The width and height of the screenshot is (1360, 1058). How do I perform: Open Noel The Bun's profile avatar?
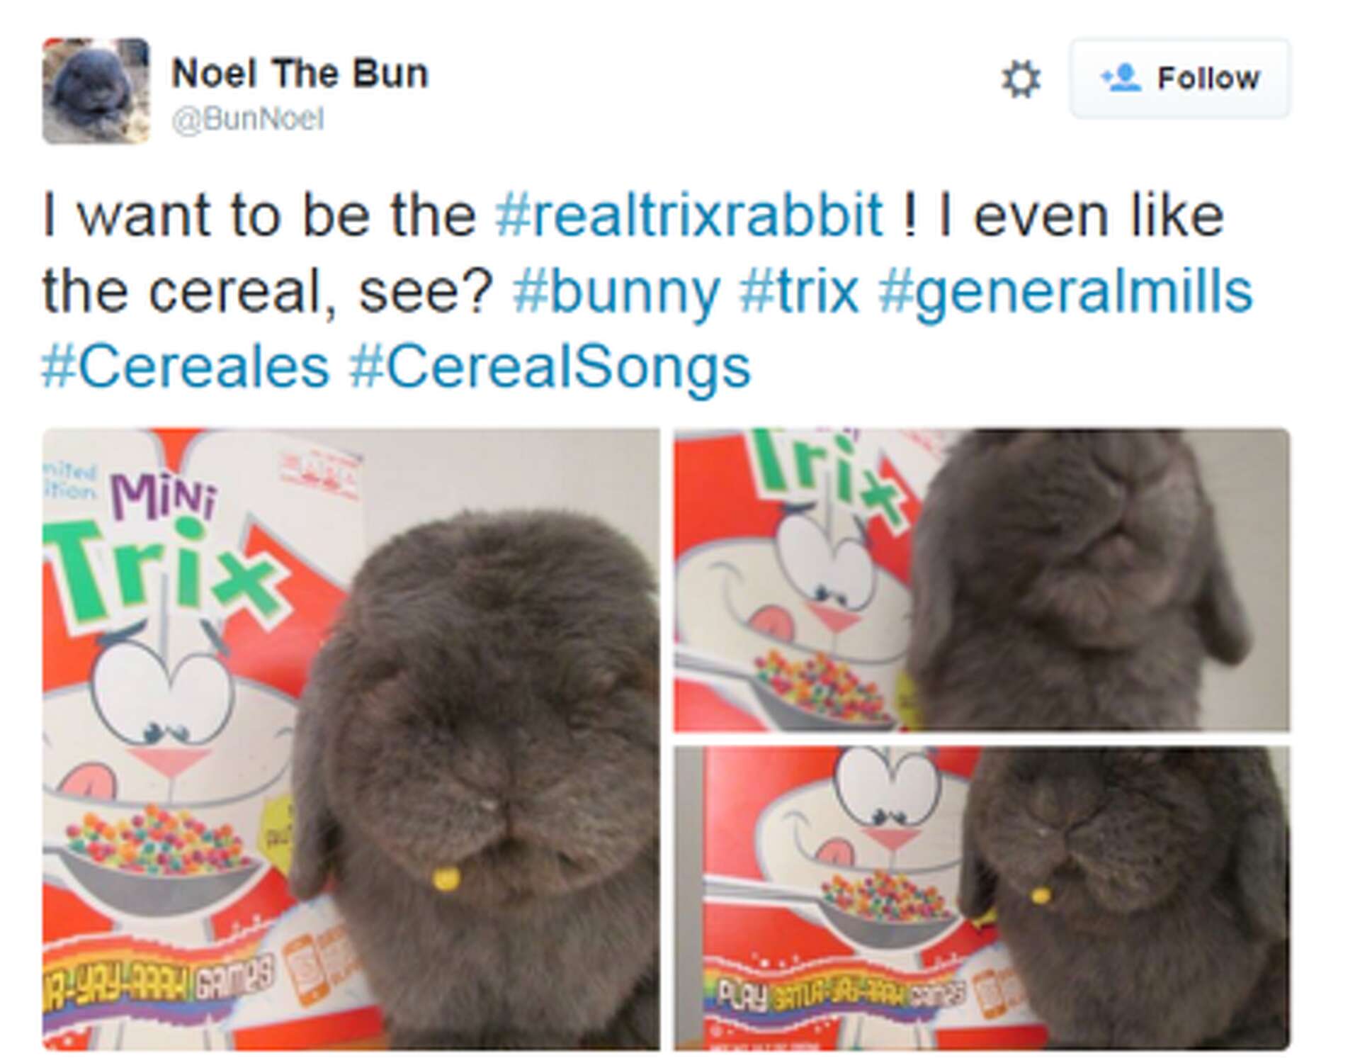[x=96, y=91]
